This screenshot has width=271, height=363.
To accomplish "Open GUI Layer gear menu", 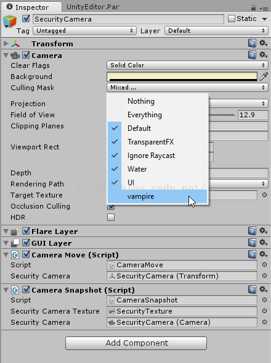I will click(x=263, y=243).
